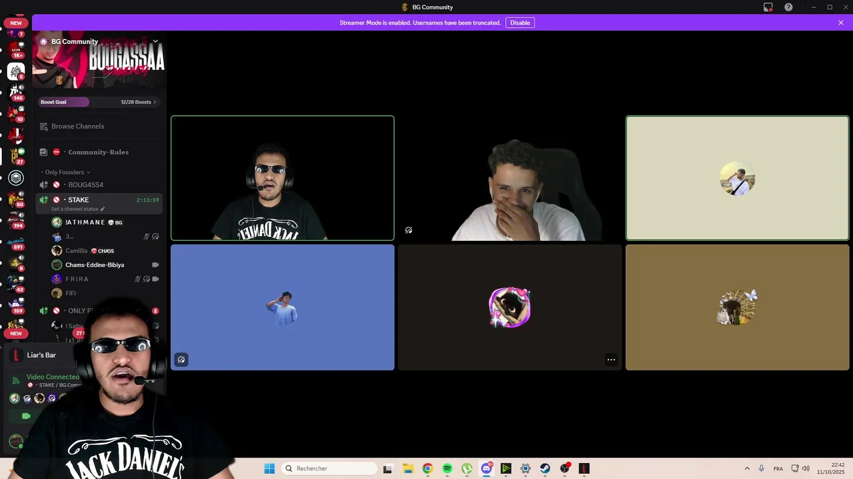Open server icon with badge 159
The height and width of the screenshot is (479, 853).
16,305
